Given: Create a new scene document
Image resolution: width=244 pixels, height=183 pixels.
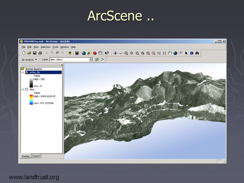Looking at the screenshot, I should [x=24, y=53].
